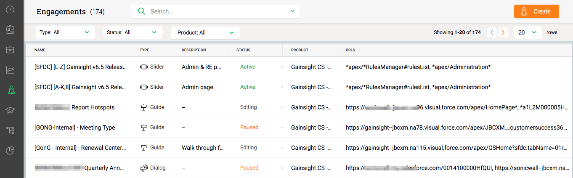Open the Report Hotspots engagement
This screenshot has height=178, width=573.
coord(74,107)
